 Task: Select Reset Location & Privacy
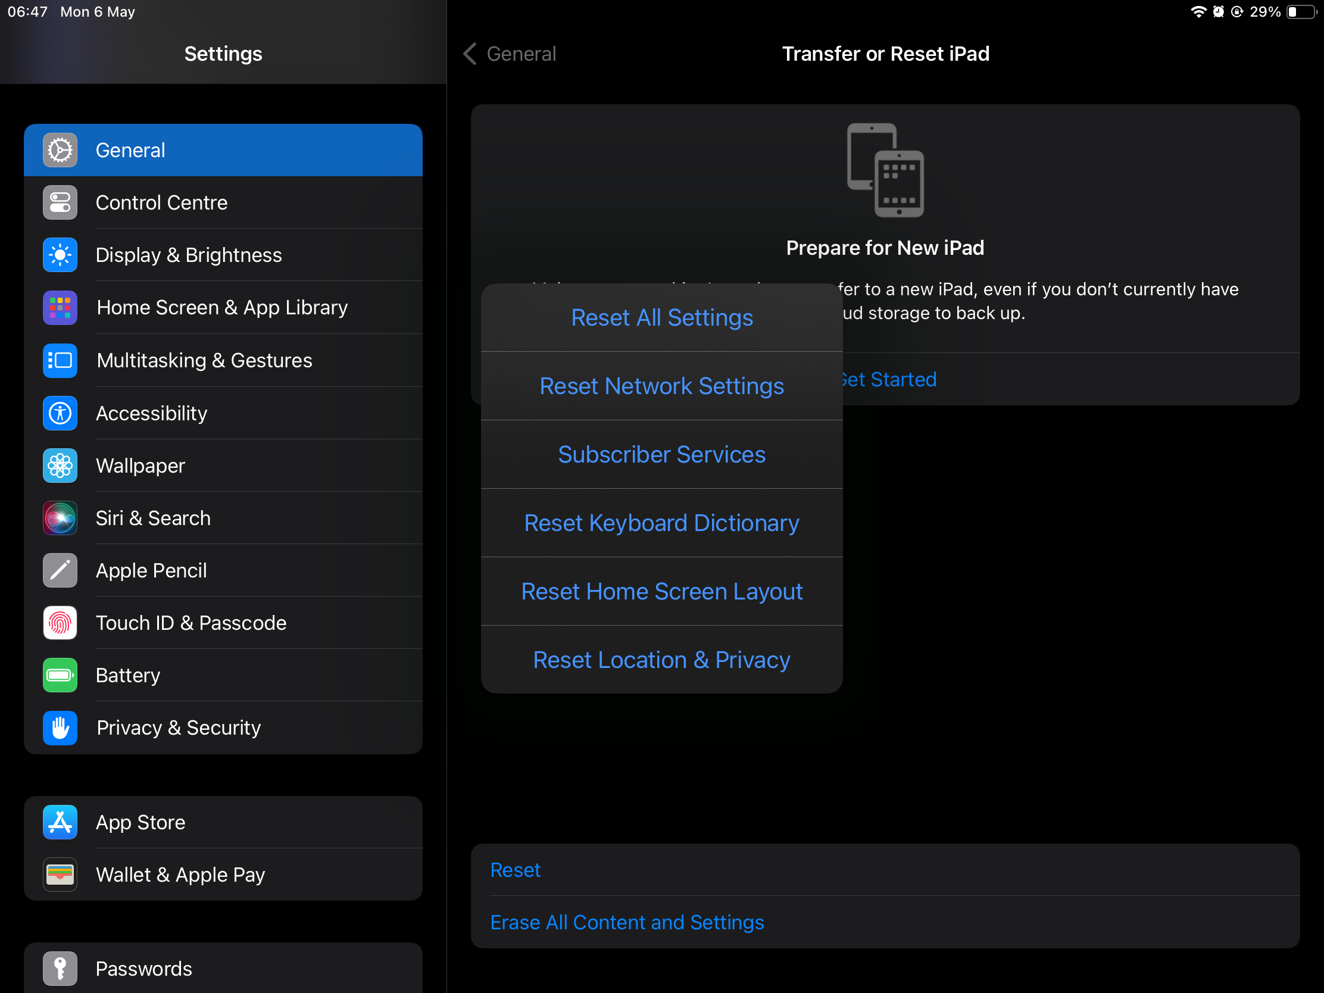661,660
